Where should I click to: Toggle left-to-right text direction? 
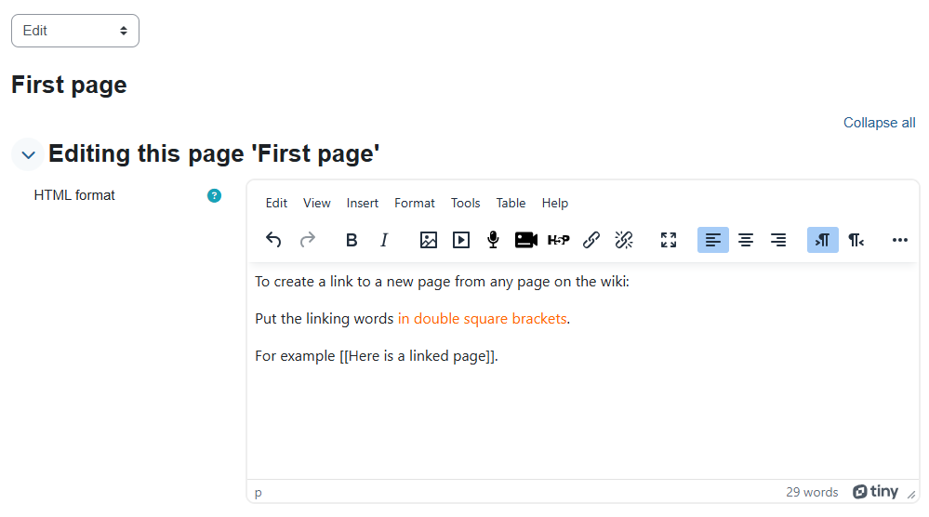[822, 240]
